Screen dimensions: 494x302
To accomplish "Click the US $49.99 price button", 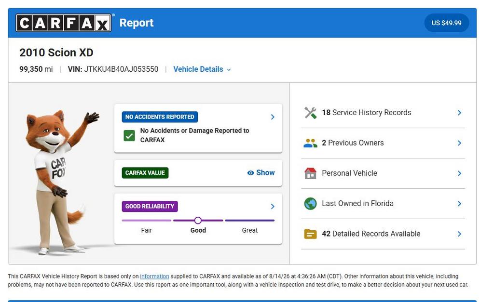I will coord(446,23).
